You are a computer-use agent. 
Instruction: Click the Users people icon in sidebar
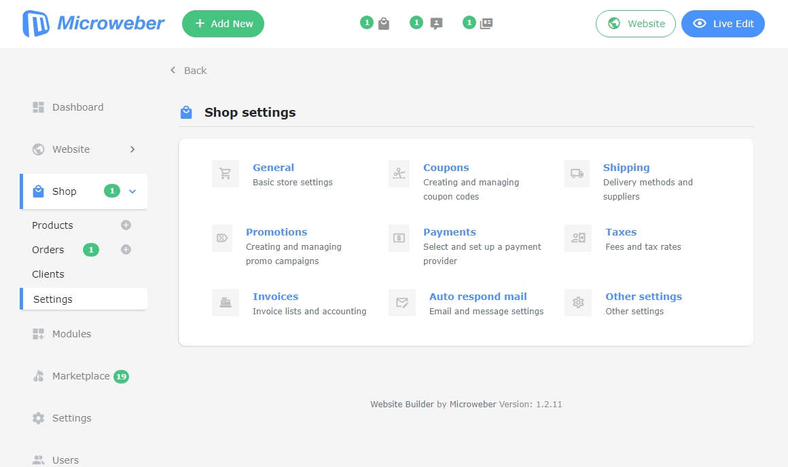[x=38, y=460]
